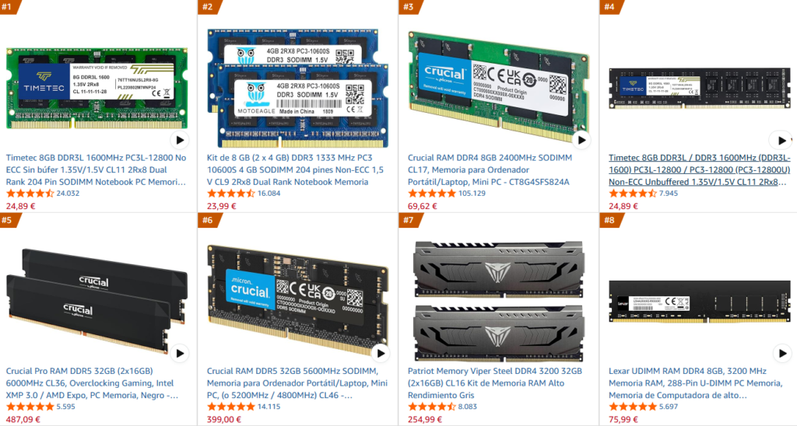The height and width of the screenshot is (426, 797).
Task: Open underlined Timetec DDR3L / DDR3 1600MHz link
Action: click(x=700, y=169)
